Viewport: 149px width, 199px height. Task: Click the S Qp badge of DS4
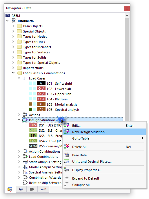click(x=33, y=141)
